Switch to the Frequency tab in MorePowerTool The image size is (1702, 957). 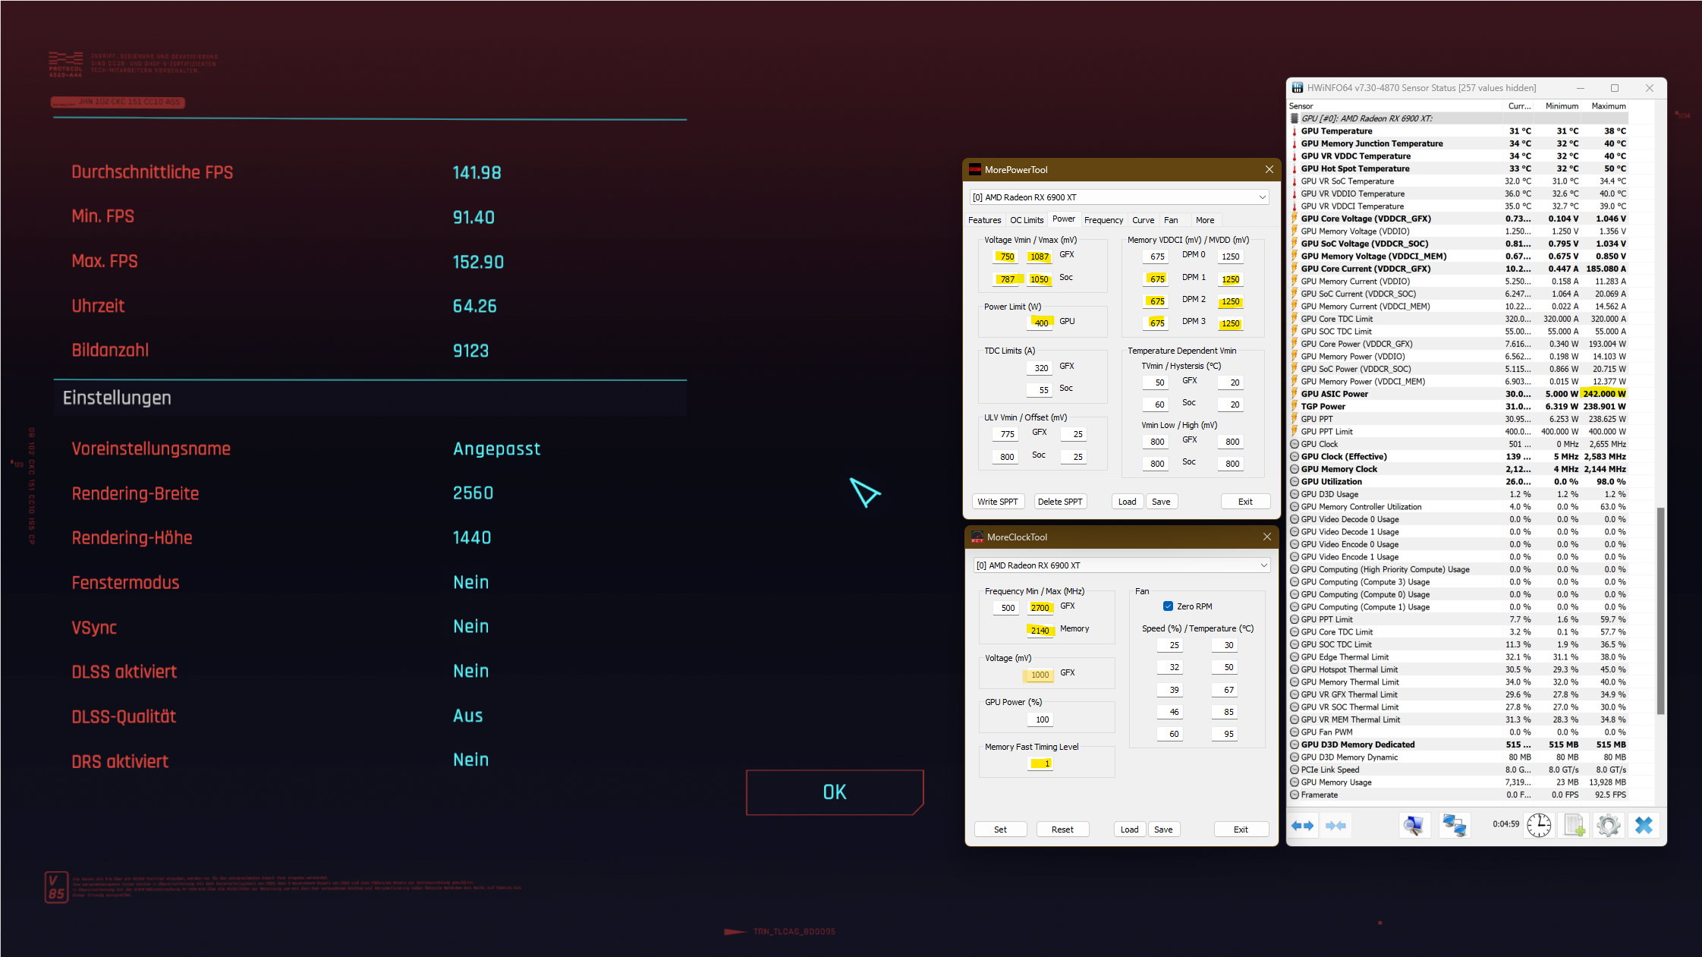click(1103, 220)
